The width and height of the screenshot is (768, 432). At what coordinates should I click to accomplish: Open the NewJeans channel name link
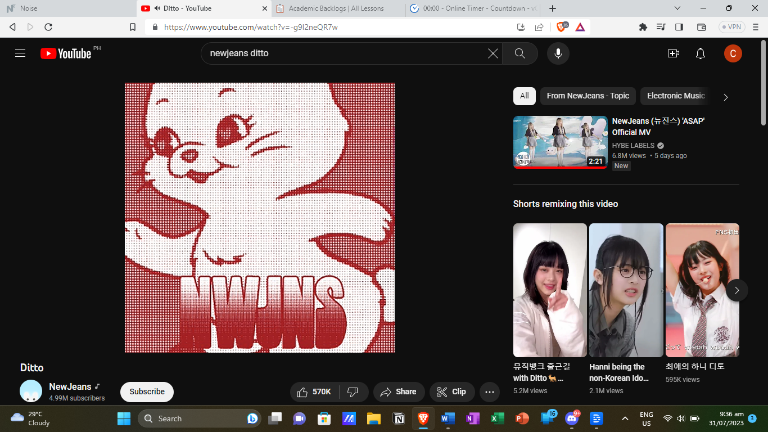(x=70, y=386)
